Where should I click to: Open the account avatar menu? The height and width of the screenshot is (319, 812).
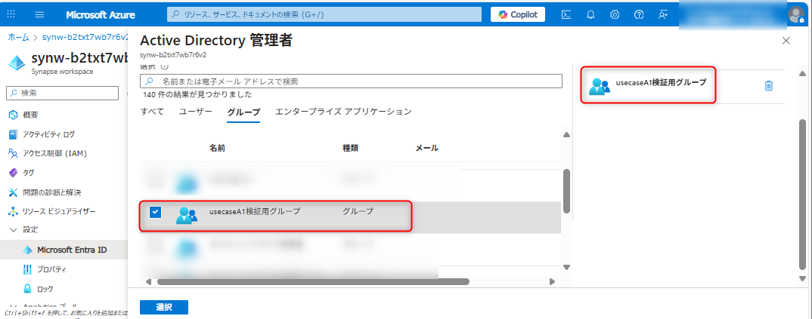click(795, 14)
